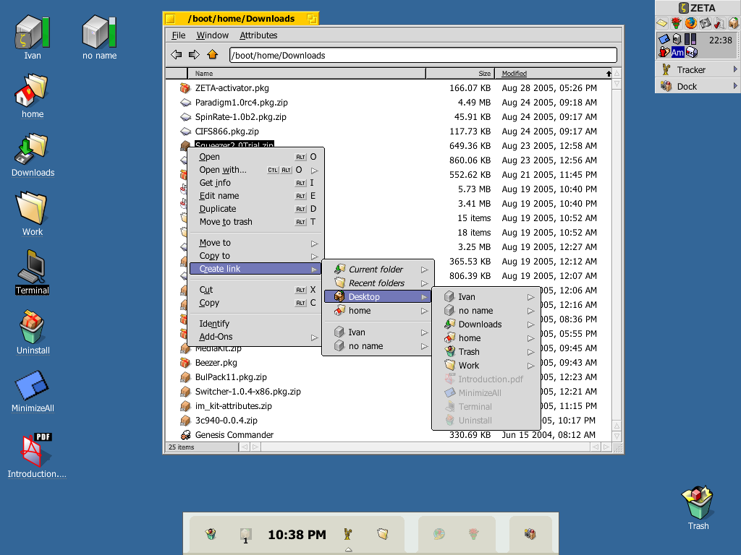
Task: Click the dock clock showing 10:38 PM
Action: click(x=297, y=535)
